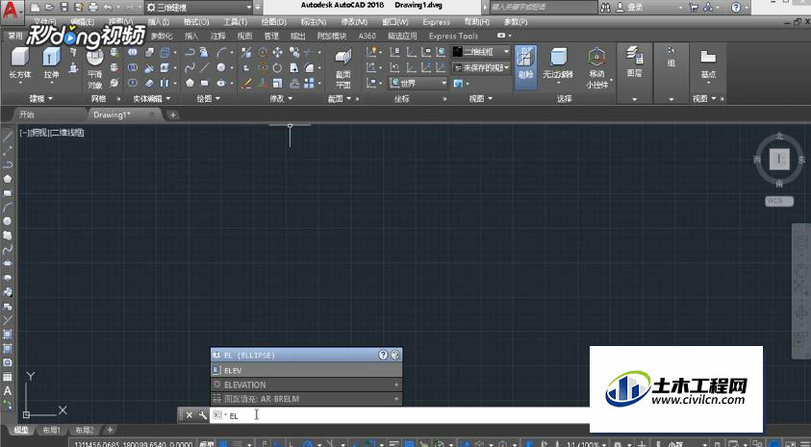This screenshot has width=811, height=447.
Task: Click the Undo arrow in quick access toolbar
Action: click(x=108, y=8)
